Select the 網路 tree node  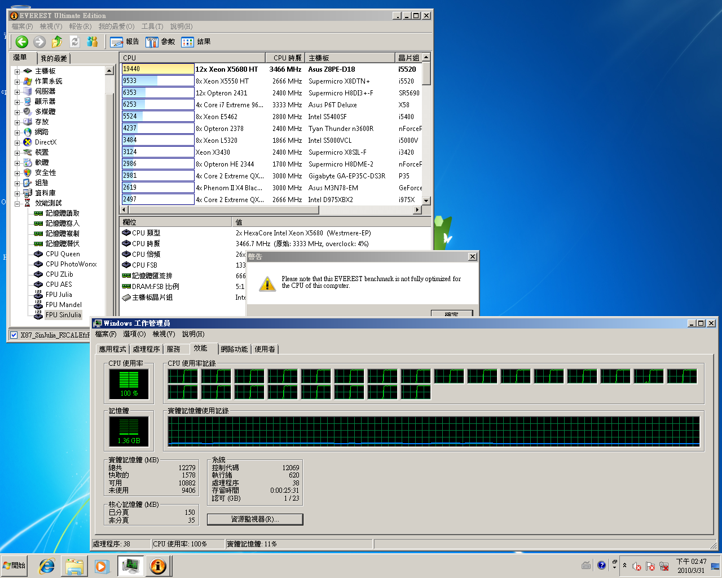pos(42,132)
